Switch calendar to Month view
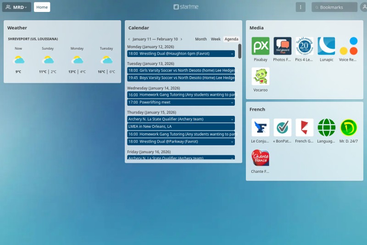367x245 pixels. [201, 40]
